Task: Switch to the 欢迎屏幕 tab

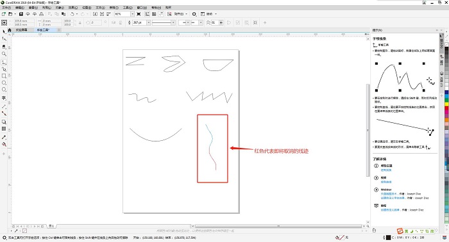Action: pyautogui.click(x=21, y=30)
